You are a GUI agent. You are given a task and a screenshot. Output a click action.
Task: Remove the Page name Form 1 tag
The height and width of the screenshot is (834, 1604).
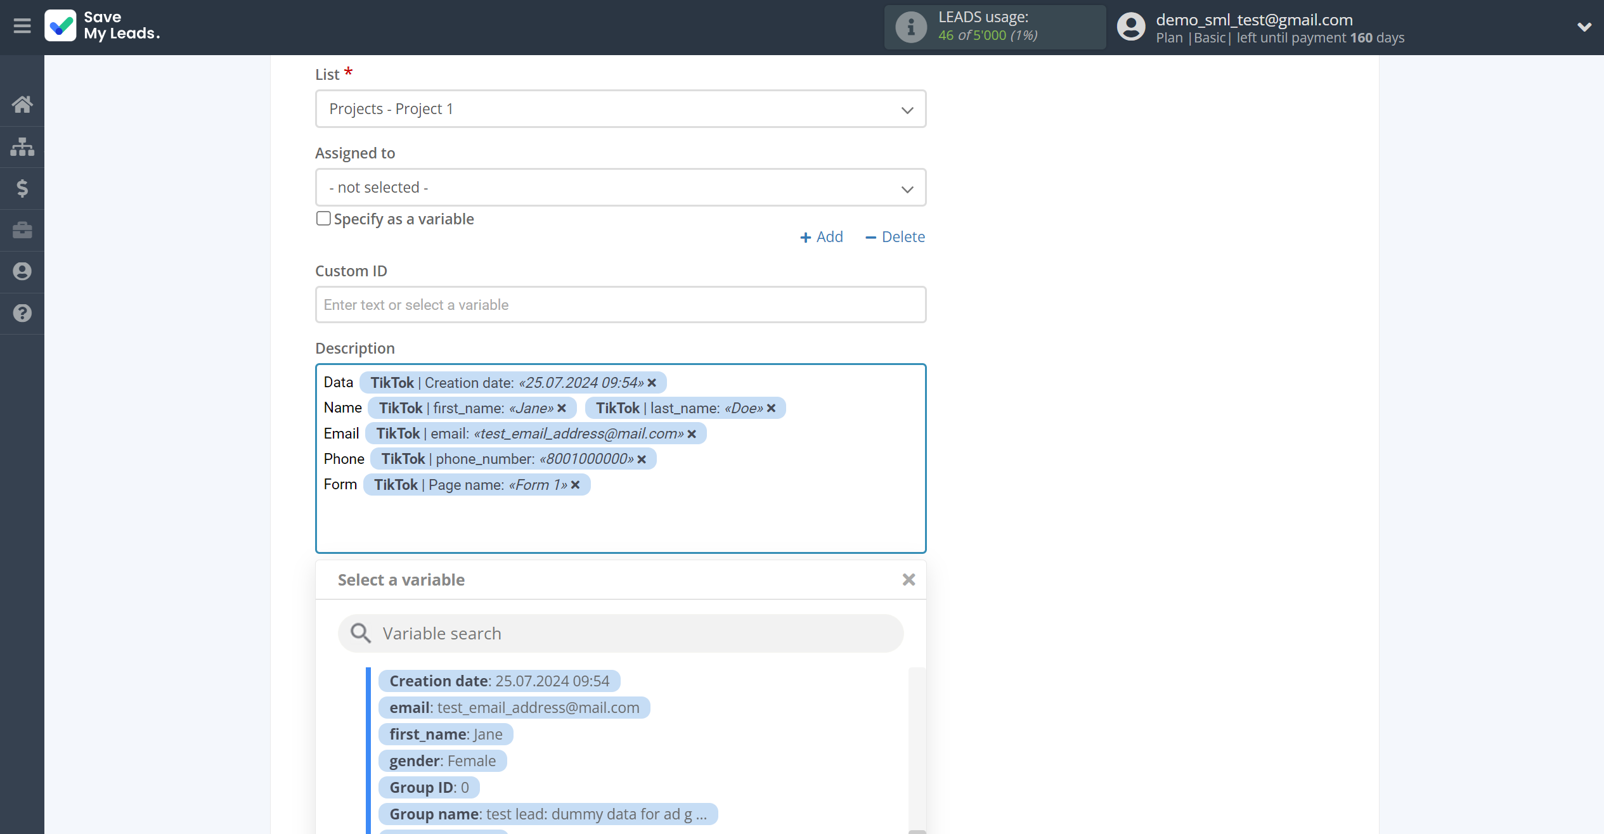click(576, 485)
